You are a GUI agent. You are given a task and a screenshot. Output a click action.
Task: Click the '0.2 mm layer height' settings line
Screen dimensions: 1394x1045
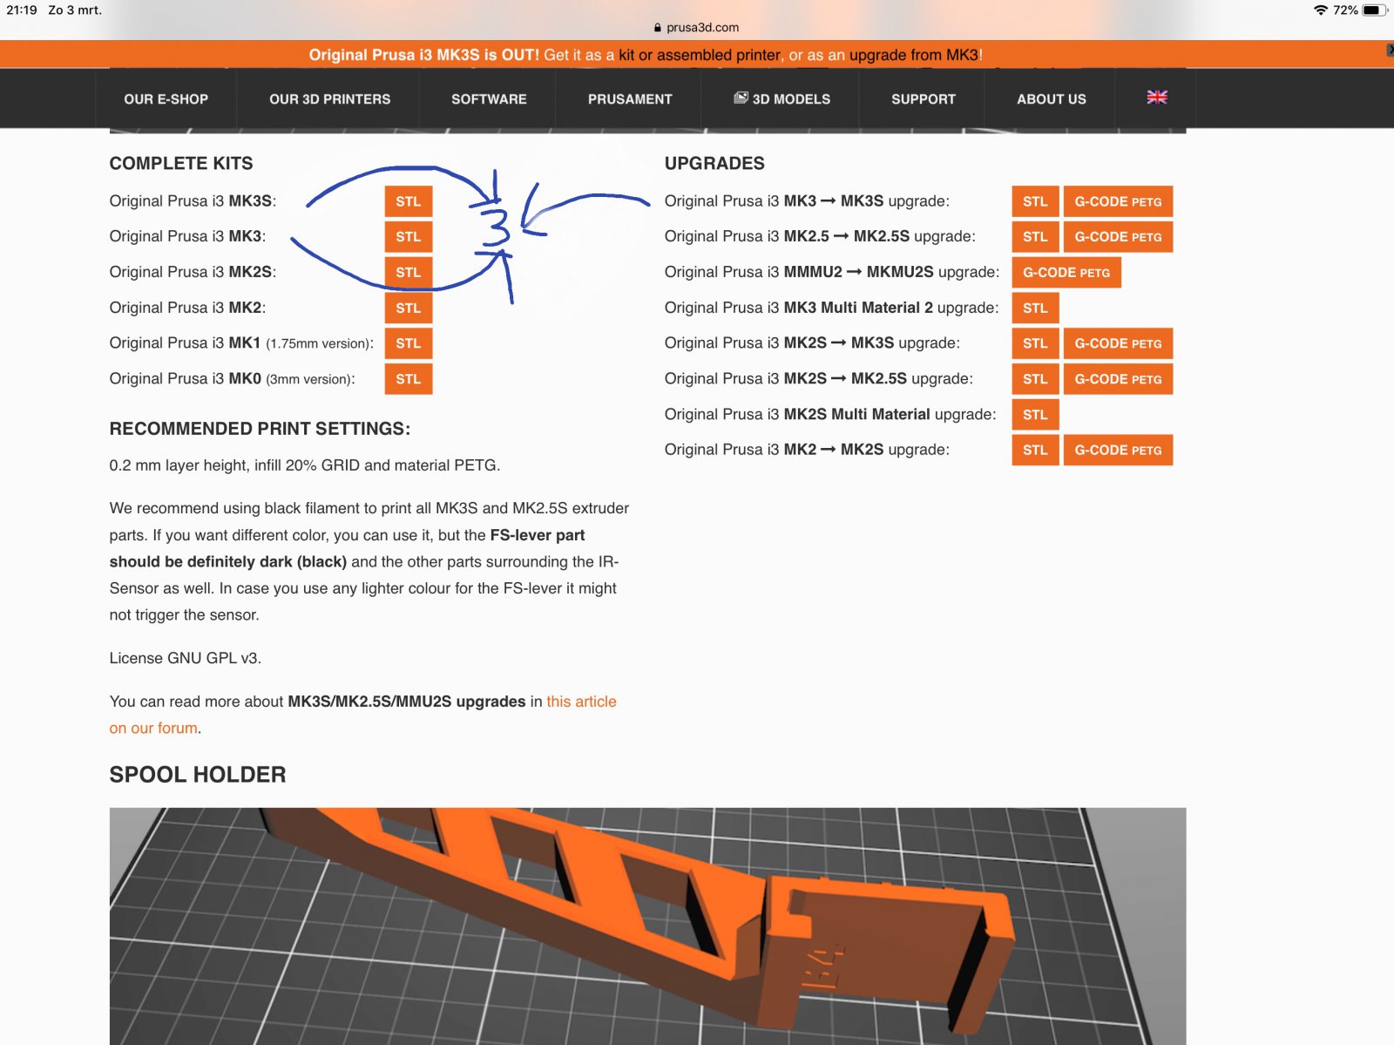point(305,465)
